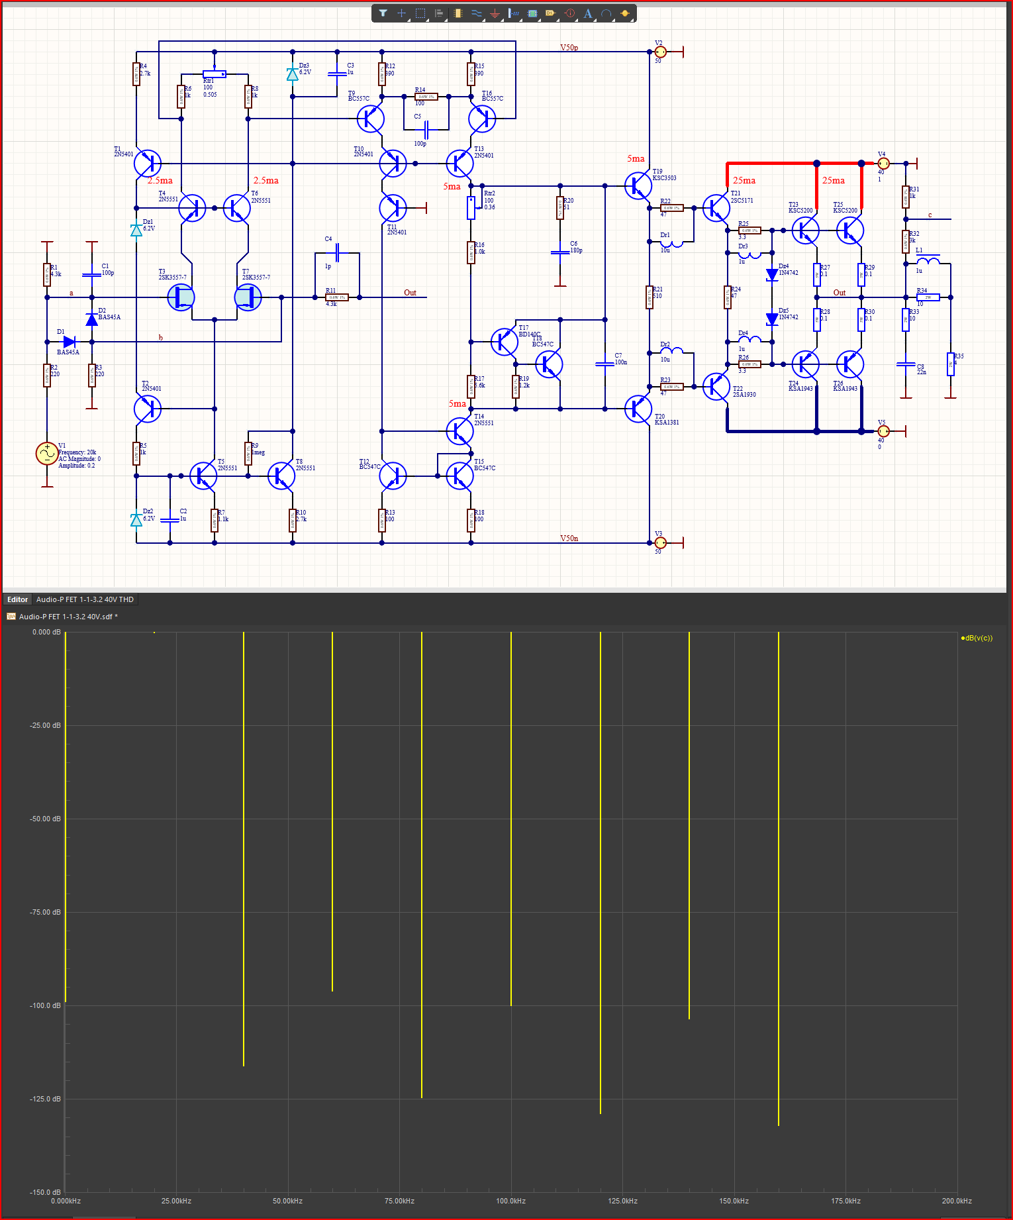This screenshot has width=1013, height=1220.
Task: Select the V3 power source symbol
Action: (660, 543)
